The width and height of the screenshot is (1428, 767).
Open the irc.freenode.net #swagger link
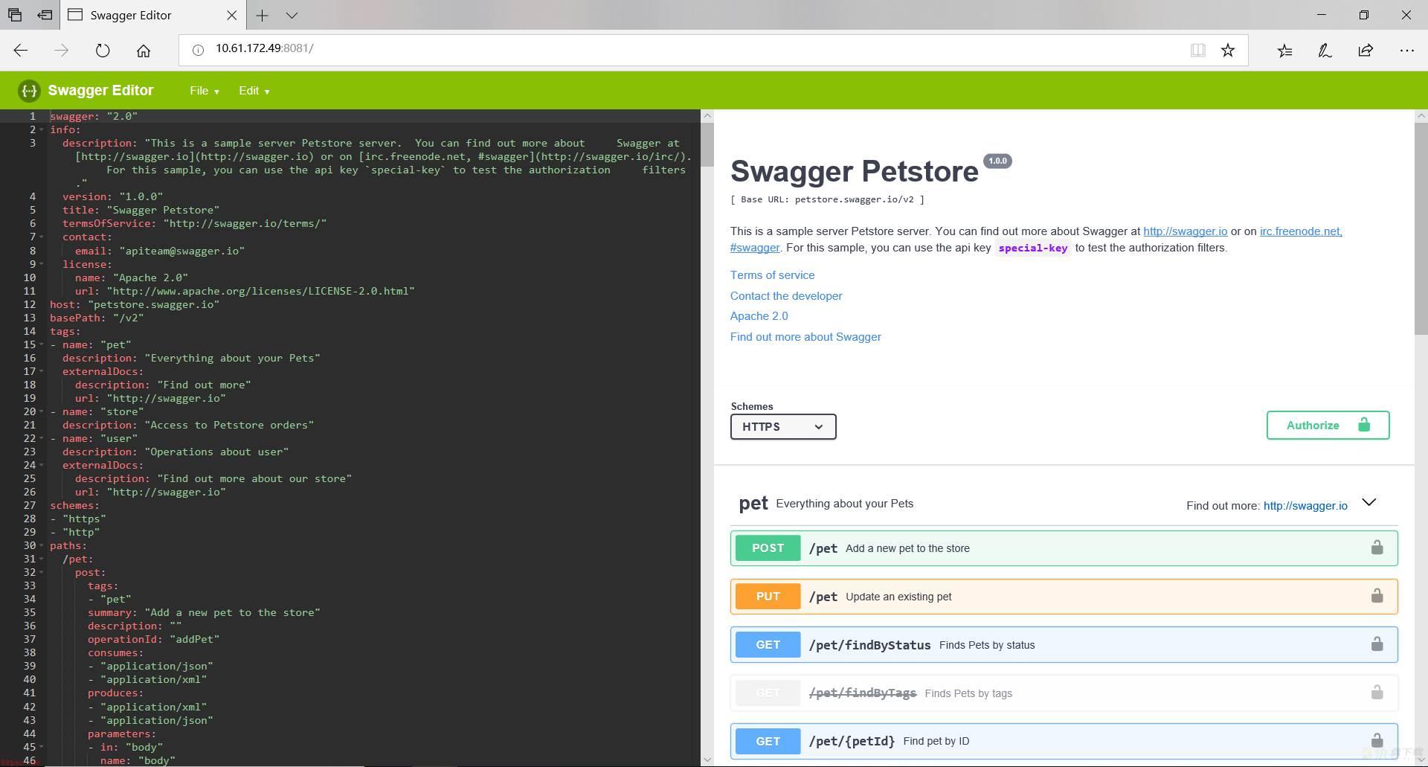(x=1300, y=231)
